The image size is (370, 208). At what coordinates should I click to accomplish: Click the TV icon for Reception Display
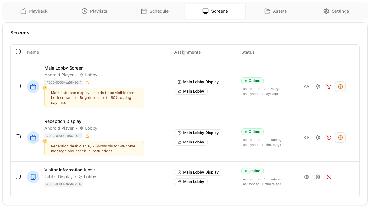pyautogui.click(x=33, y=138)
